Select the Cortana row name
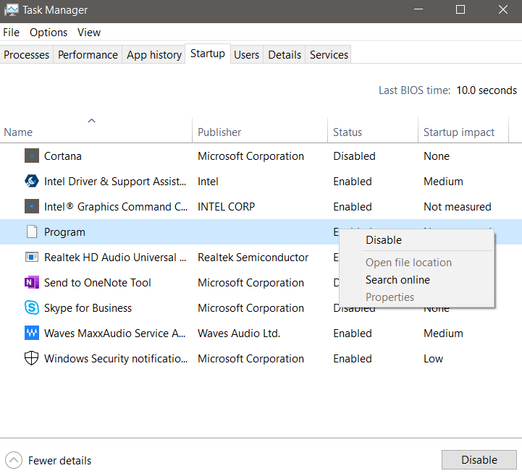Viewport: 522px width, 476px height. coord(62,156)
